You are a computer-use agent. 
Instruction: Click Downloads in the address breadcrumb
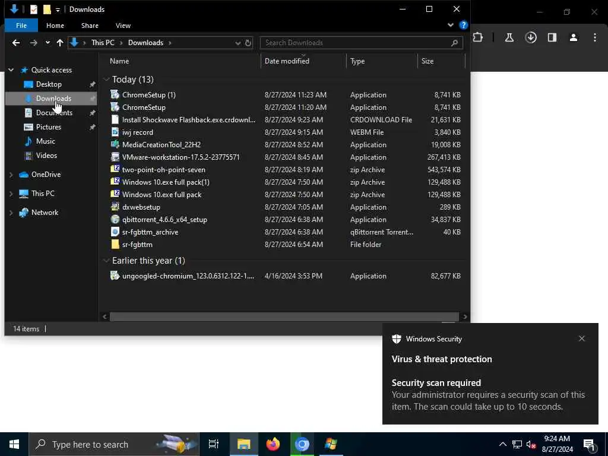146,43
